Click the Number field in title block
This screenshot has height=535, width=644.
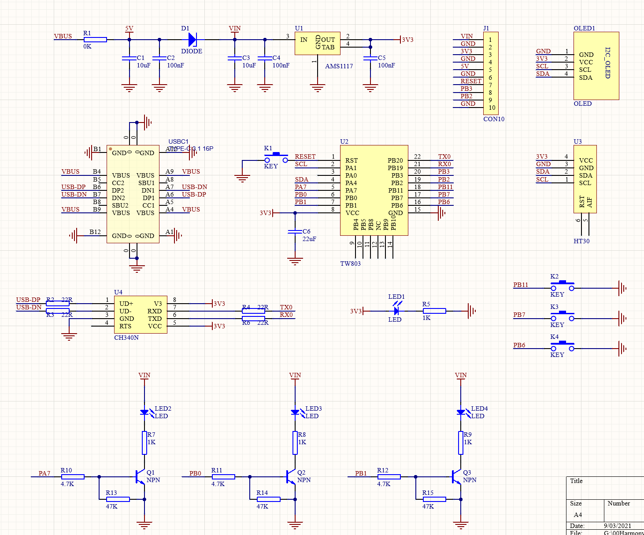618,503
